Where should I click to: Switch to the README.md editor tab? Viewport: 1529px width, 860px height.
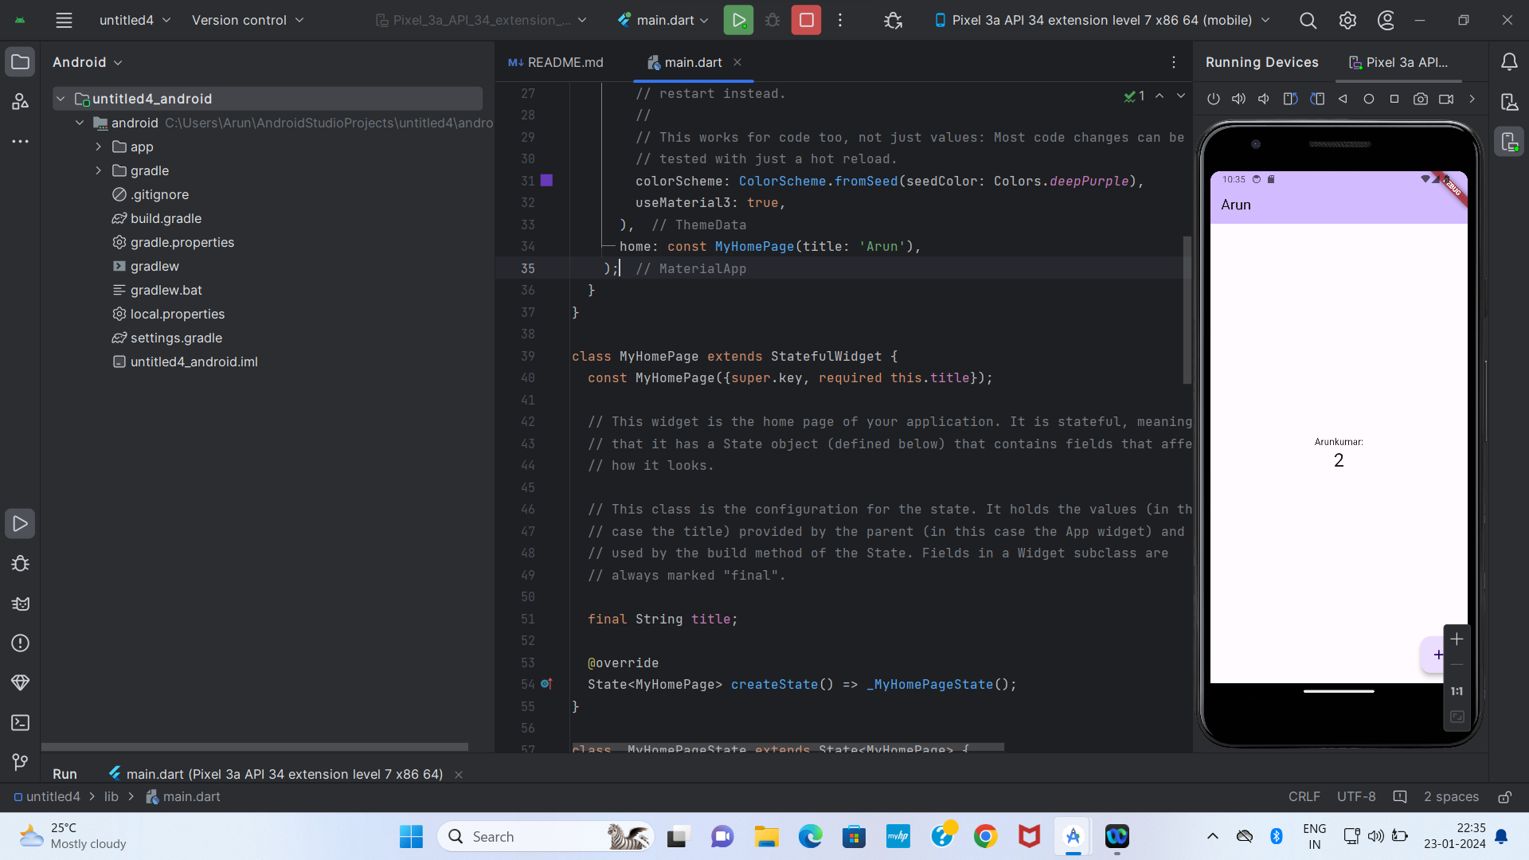pos(557,62)
